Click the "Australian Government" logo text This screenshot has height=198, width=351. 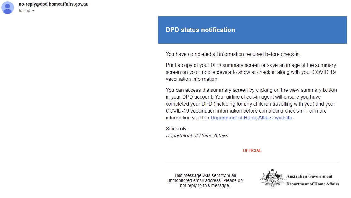(309, 176)
